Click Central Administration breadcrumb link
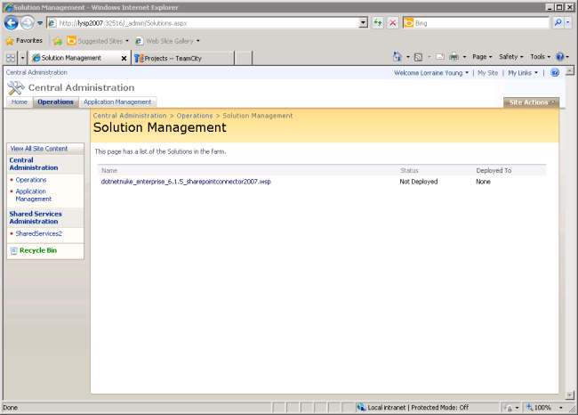Viewport: 578px width, 415px height. [130, 116]
